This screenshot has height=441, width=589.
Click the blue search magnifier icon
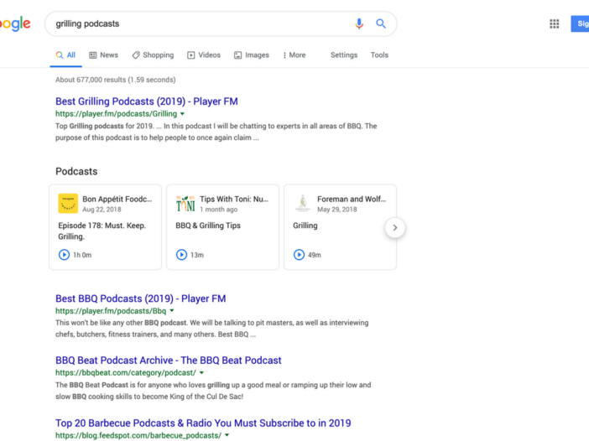381,23
